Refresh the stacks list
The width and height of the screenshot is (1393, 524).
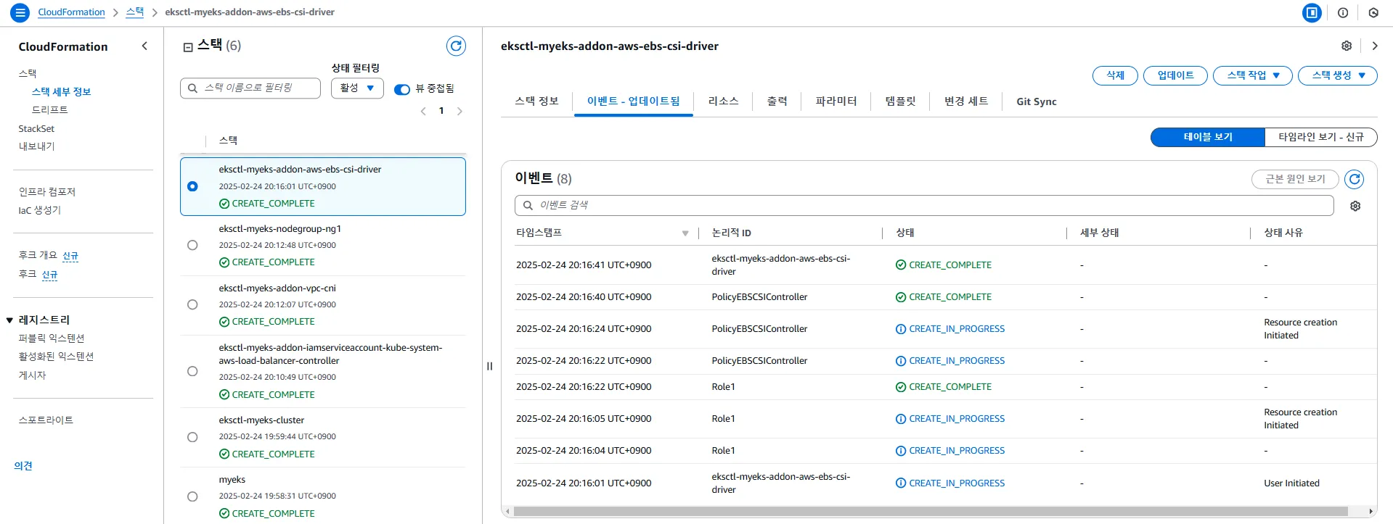456,46
